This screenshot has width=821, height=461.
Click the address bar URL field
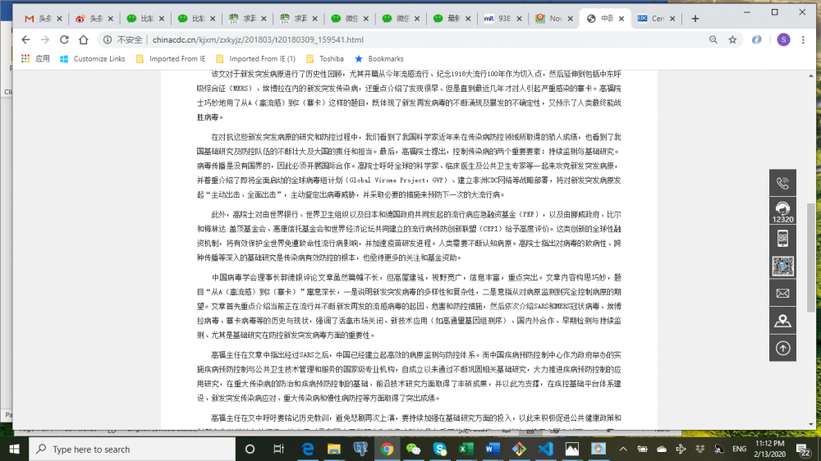pyautogui.click(x=410, y=39)
